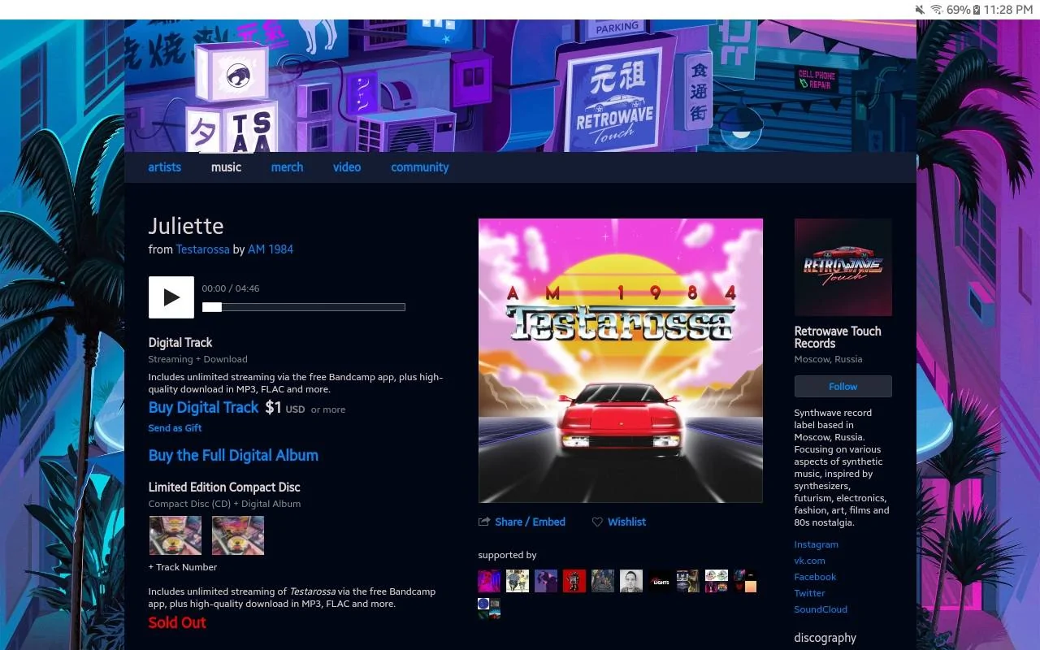Open the second Compact Disc photo
The height and width of the screenshot is (650, 1040).
[x=238, y=535]
